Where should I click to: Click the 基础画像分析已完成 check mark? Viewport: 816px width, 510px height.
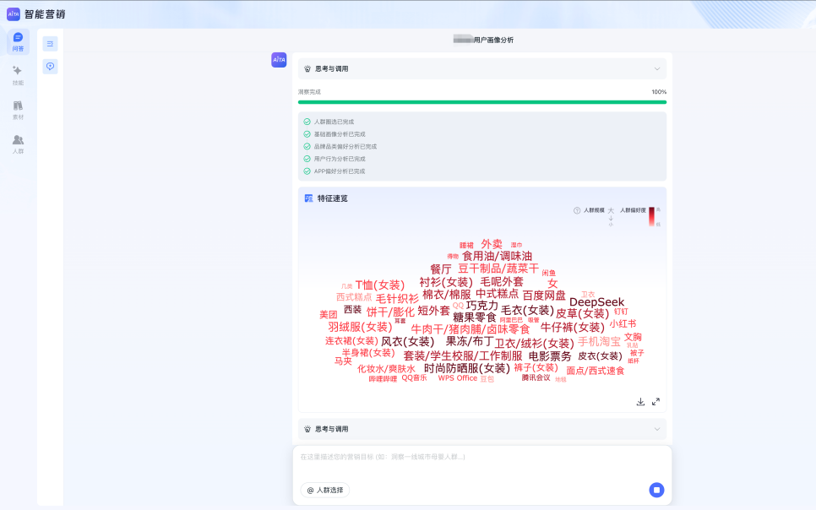coord(307,134)
